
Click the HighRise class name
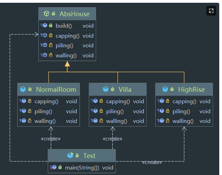tap(191, 89)
